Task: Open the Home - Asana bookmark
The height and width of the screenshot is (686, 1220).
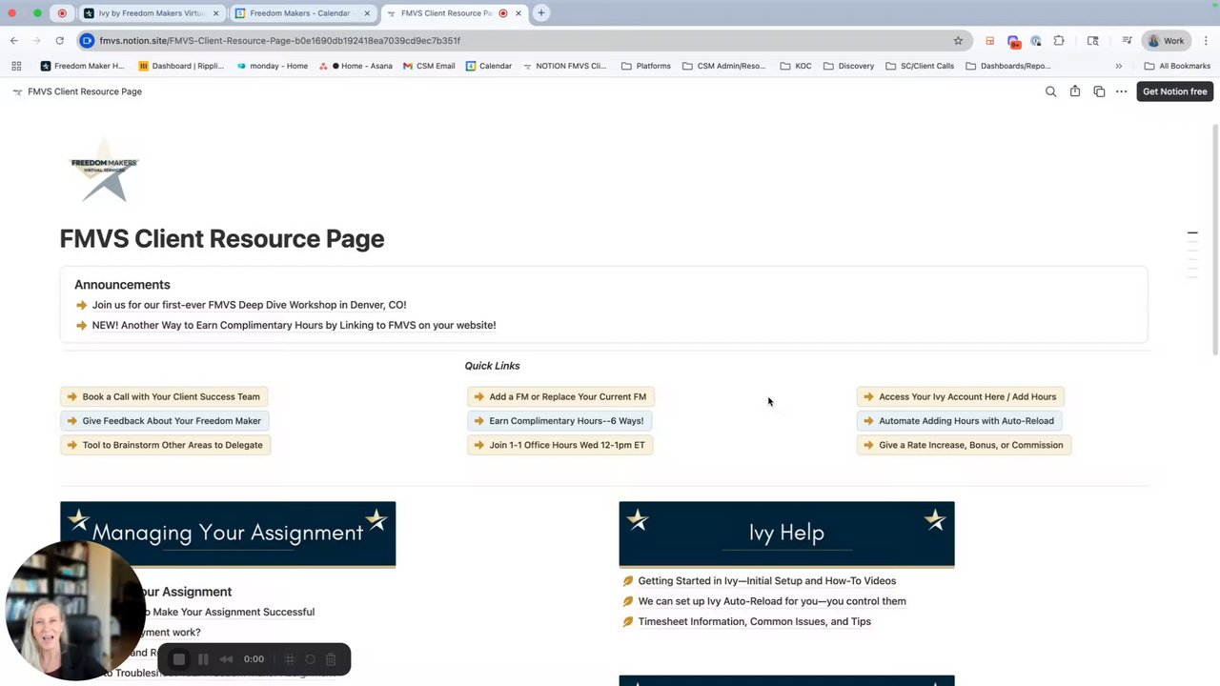Action: (356, 66)
